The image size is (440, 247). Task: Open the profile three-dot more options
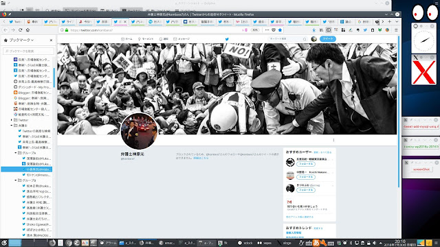333,140
